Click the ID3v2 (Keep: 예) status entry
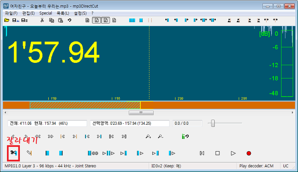Screen dimensions: 298x172 pos(166,166)
